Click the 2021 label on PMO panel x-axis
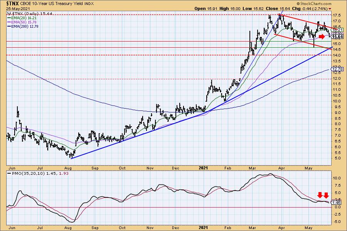The height and width of the screenshot is (231, 347). pyautogui.click(x=203, y=228)
